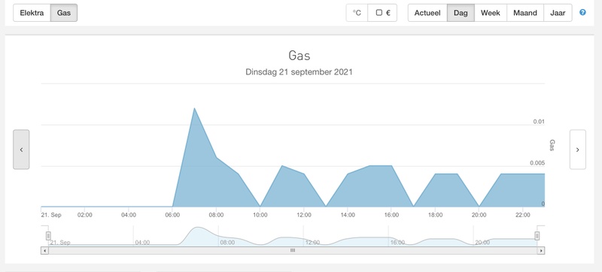The width and height of the screenshot is (602, 272).
Task: Click the '22:00' x-axis label
Action: (x=523, y=215)
